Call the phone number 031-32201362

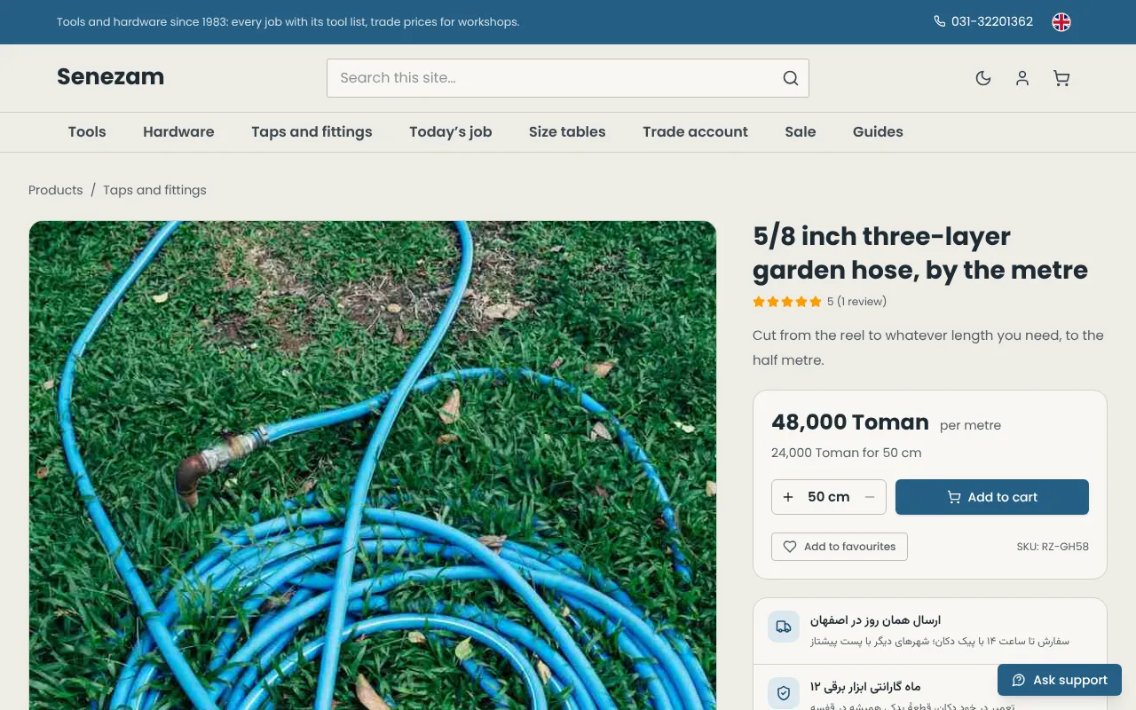click(x=983, y=21)
